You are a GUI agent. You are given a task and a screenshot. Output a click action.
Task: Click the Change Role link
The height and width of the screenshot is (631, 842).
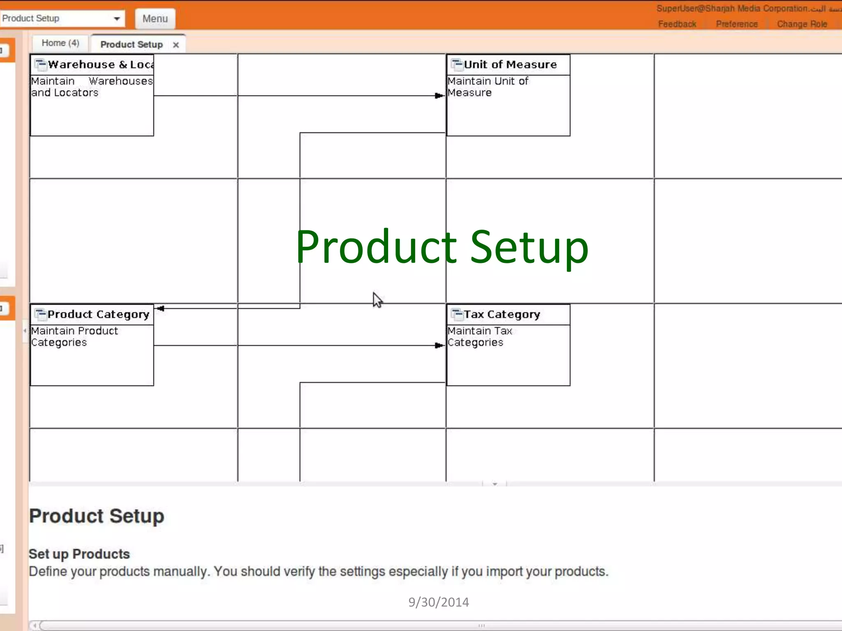pos(801,24)
